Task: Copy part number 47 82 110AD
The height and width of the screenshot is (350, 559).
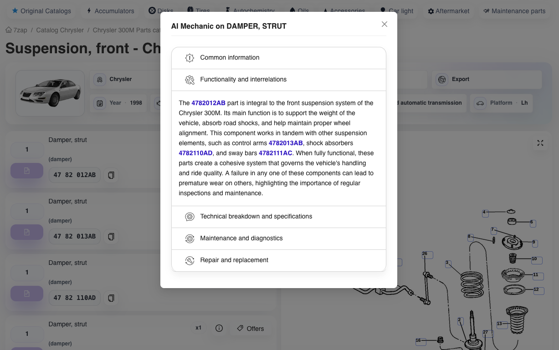Action: (111, 298)
